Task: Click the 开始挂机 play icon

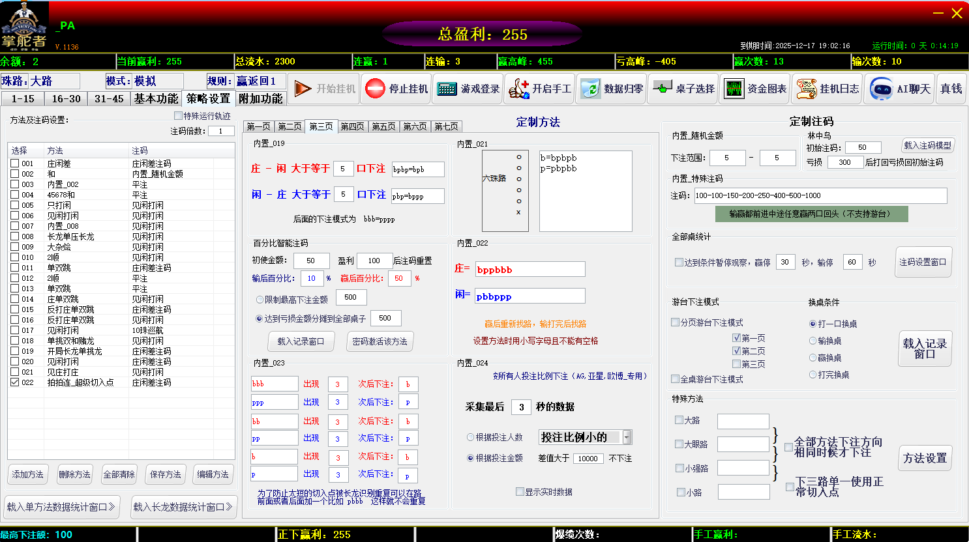Action: 302,89
